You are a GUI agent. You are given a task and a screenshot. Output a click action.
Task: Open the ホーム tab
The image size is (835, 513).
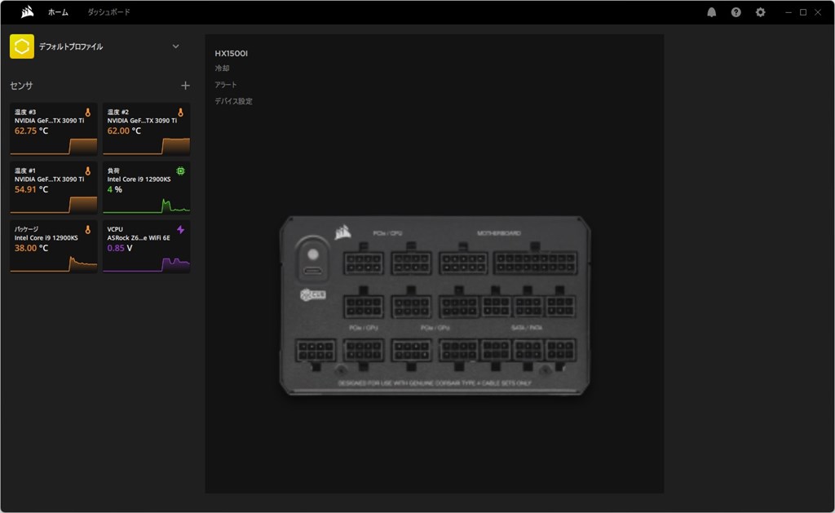pyautogui.click(x=58, y=12)
